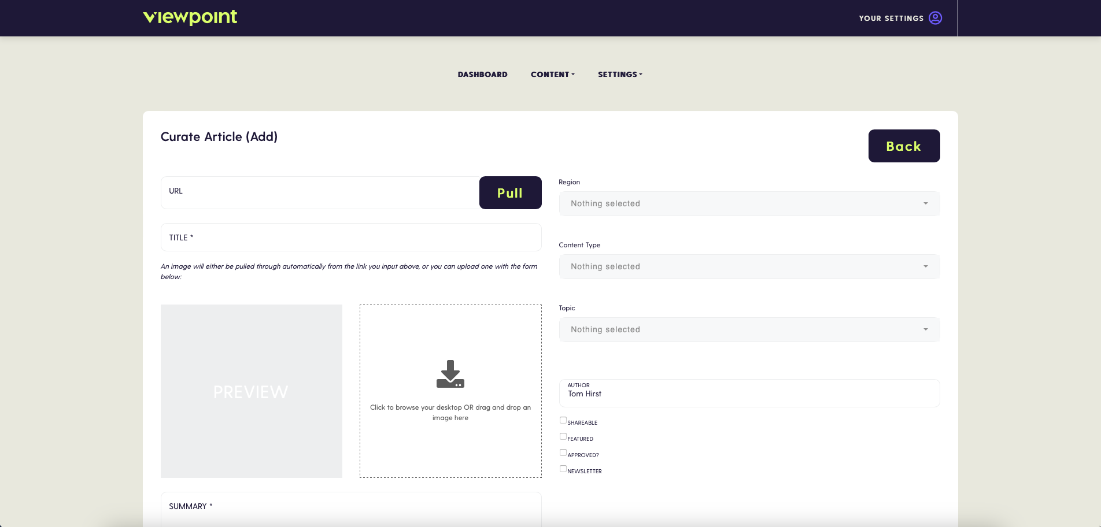The width and height of the screenshot is (1101, 527).
Task: Enable the Shareable checkbox
Action: point(563,420)
